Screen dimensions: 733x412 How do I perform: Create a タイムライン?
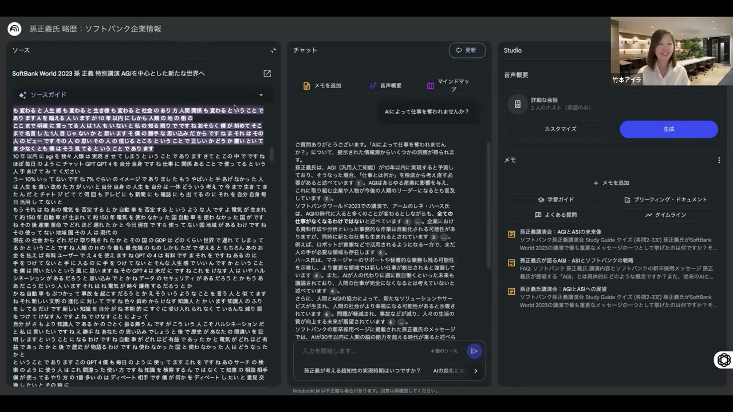click(x=665, y=215)
